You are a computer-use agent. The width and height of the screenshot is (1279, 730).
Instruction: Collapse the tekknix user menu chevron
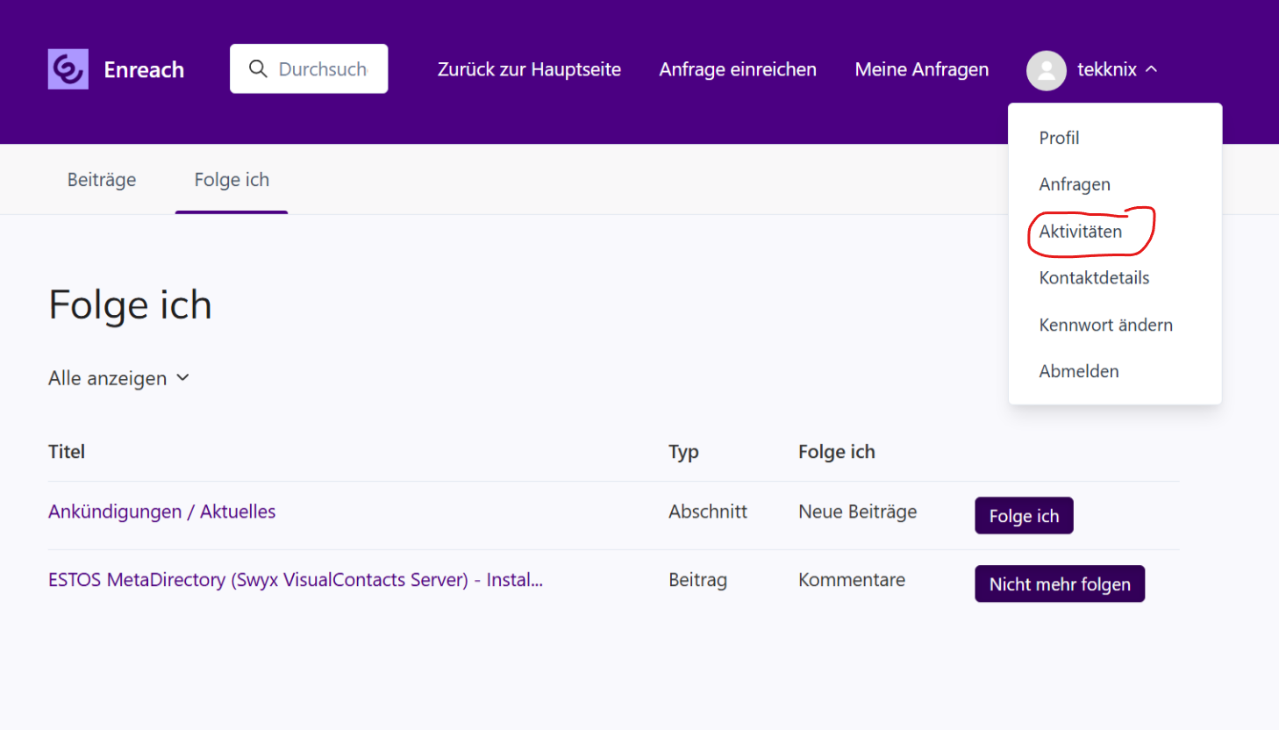pyautogui.click(x=1152, y=69)
